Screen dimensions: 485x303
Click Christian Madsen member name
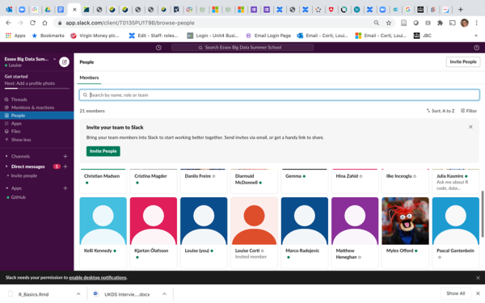(102, 176)
